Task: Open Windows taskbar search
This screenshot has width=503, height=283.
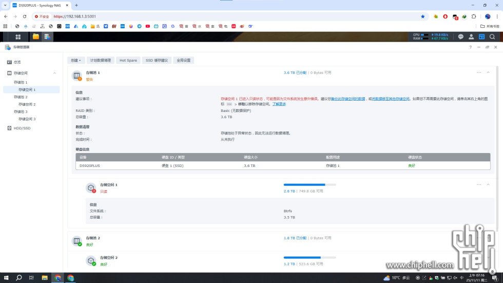Action: (19, 277)
